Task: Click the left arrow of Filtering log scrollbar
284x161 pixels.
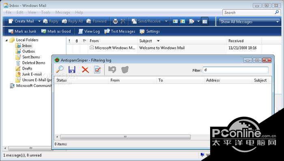Action: [x=57, y=137]
